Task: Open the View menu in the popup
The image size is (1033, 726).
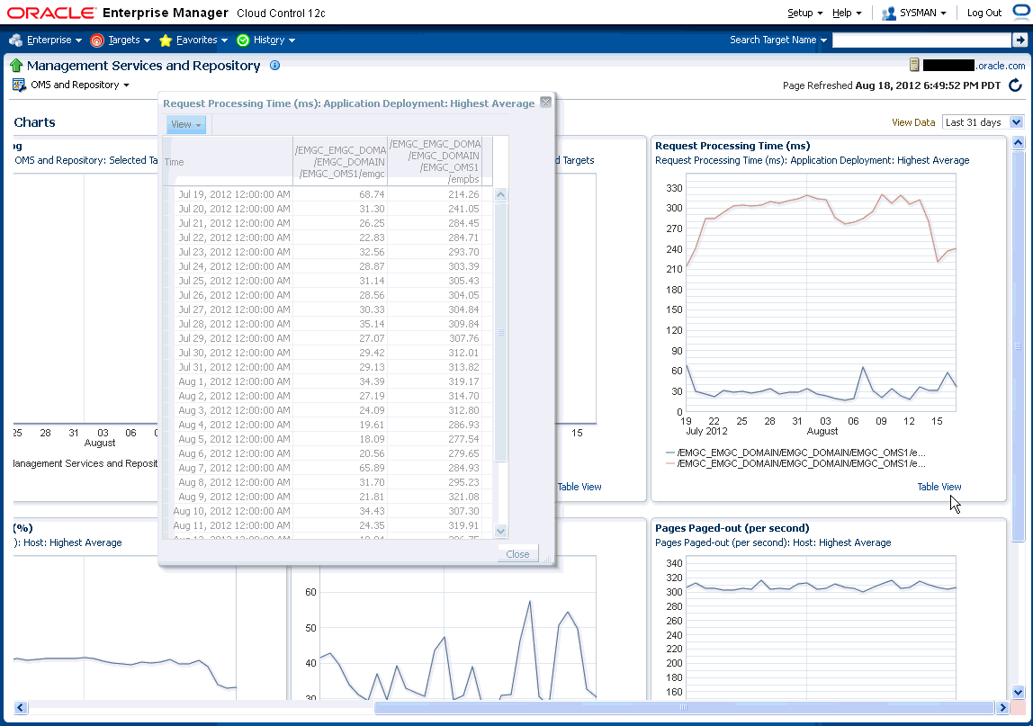Action: 186,124
